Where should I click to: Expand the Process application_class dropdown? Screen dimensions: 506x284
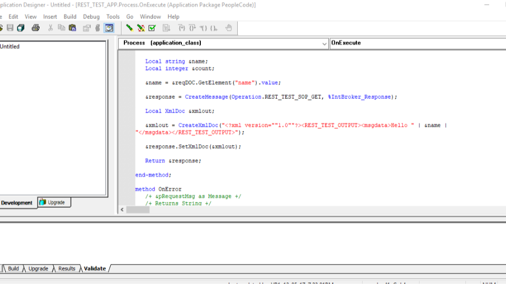pyautogui.click(x=324, y=44)
